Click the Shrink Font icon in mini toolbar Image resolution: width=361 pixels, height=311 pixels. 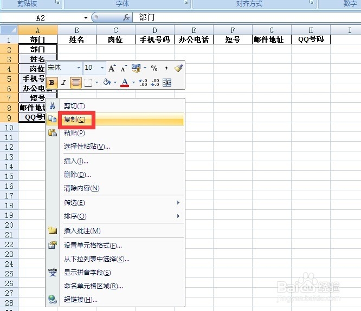(124, 68)
